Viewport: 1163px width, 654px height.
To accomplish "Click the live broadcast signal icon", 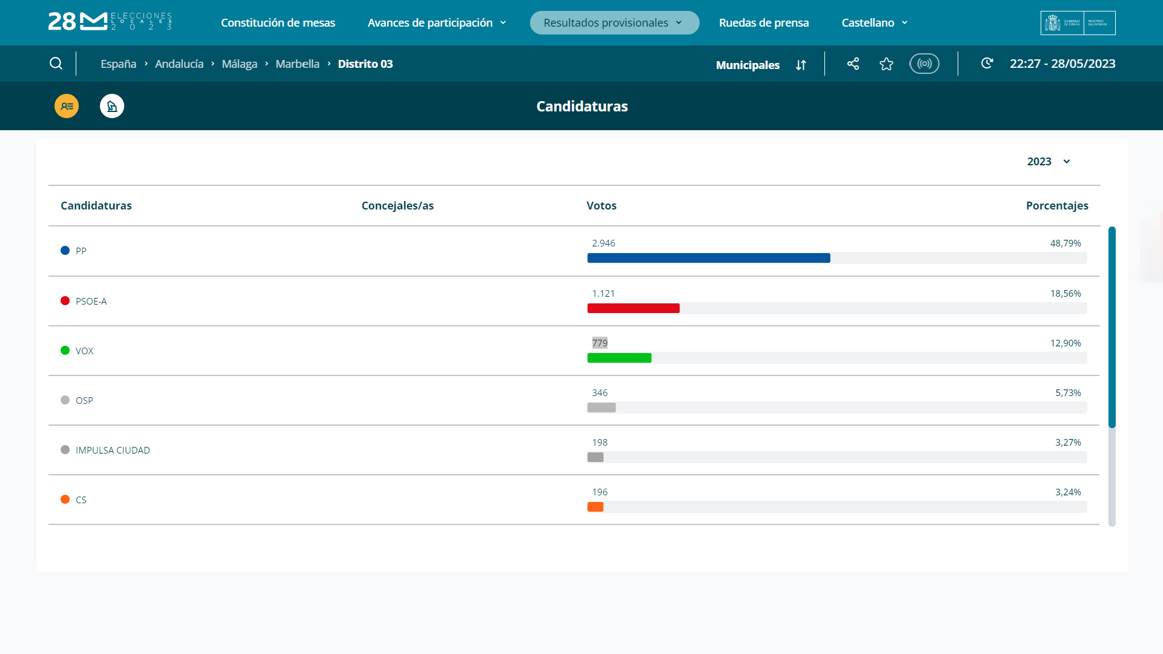I will tap(924, 64).
